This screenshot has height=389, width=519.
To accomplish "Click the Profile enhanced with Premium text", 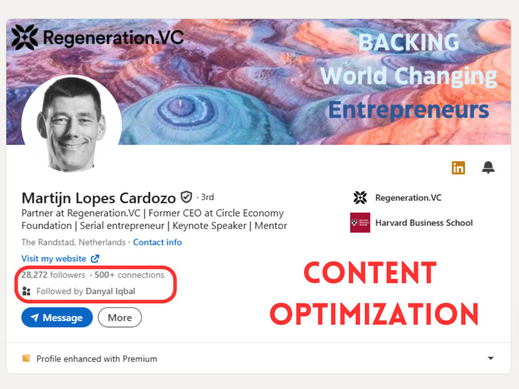I will [x=97, y=358].
